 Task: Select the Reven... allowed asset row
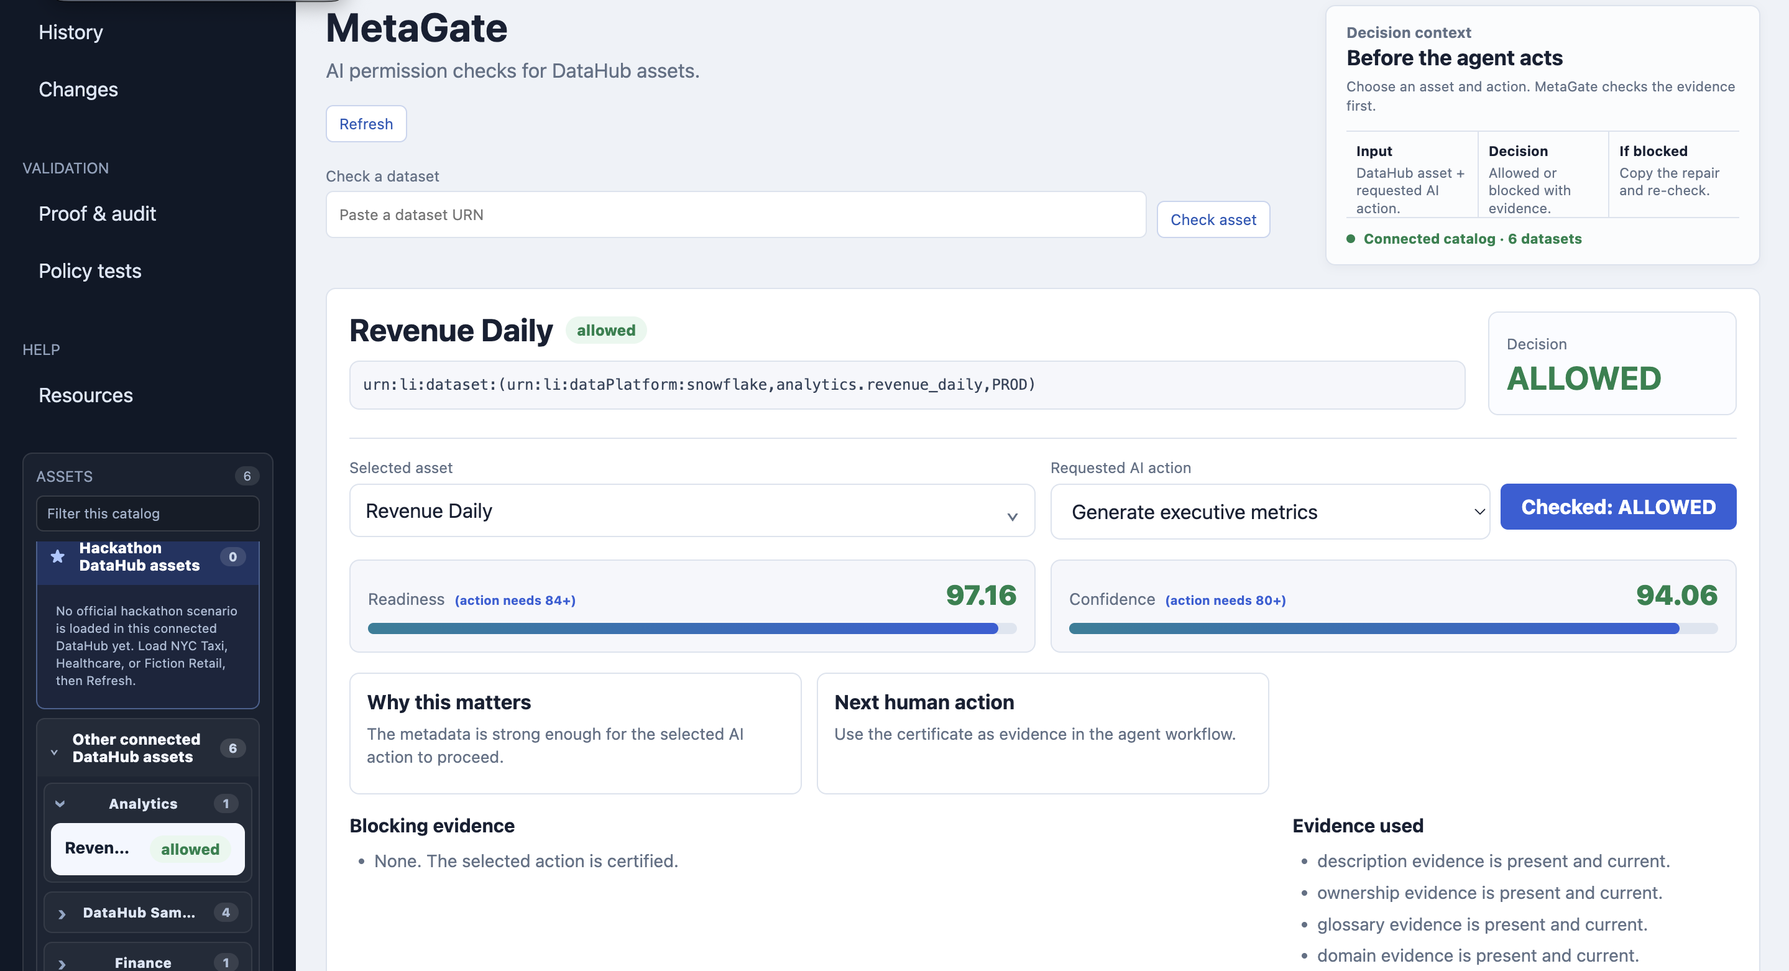coord(147,849)
